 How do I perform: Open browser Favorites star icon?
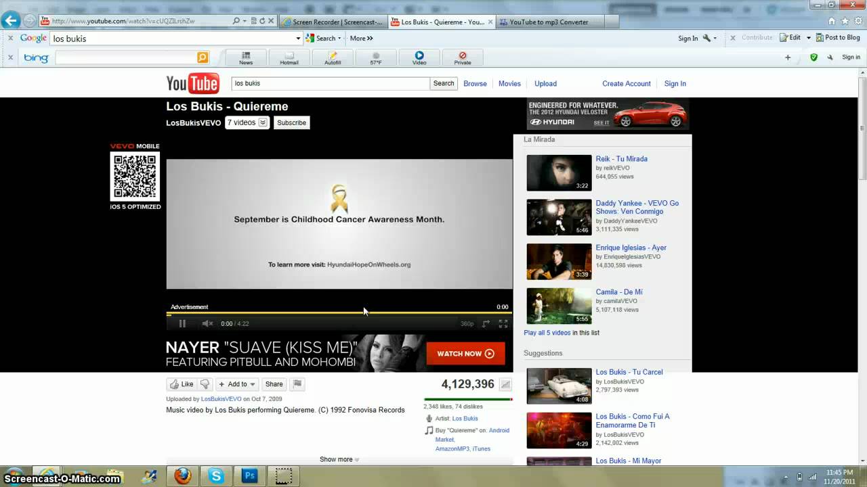click(x=845, y=21)
